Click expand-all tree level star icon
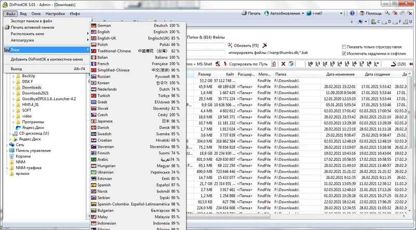 376,64
